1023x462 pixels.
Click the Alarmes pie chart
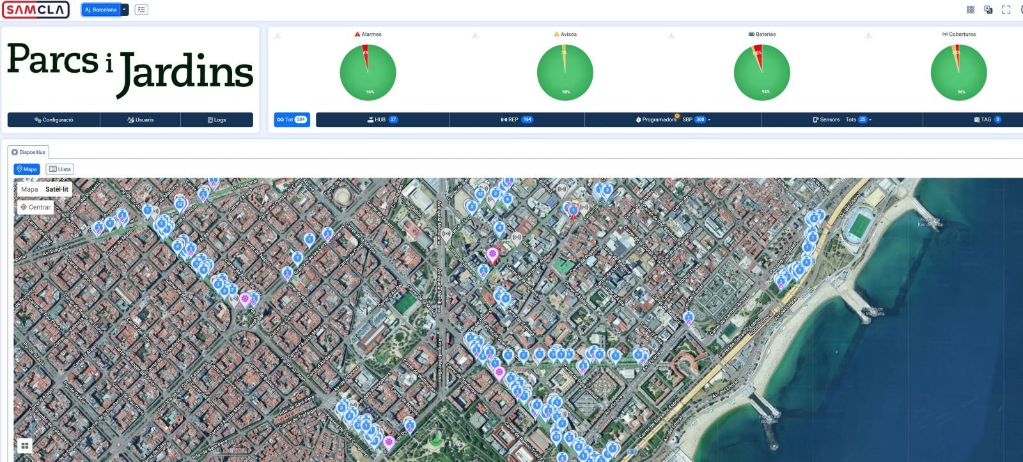point(368,72)
